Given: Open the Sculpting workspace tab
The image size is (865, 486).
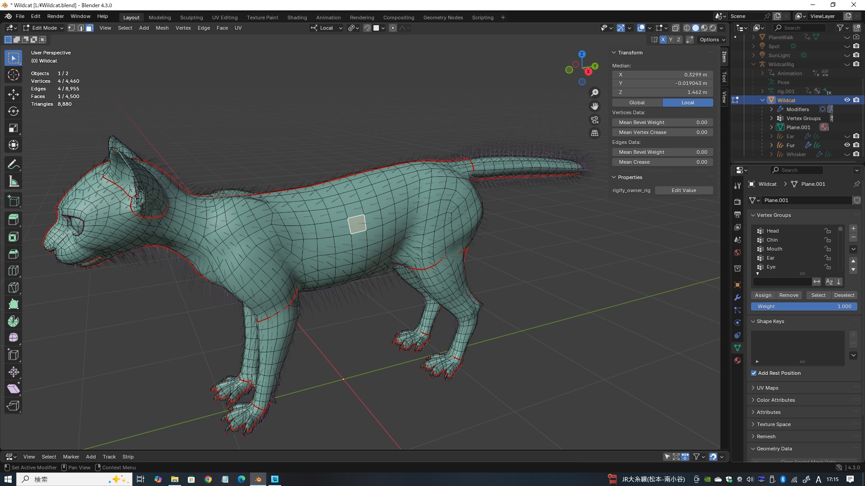Looking at the screenshot, I should tap(191, 18).
